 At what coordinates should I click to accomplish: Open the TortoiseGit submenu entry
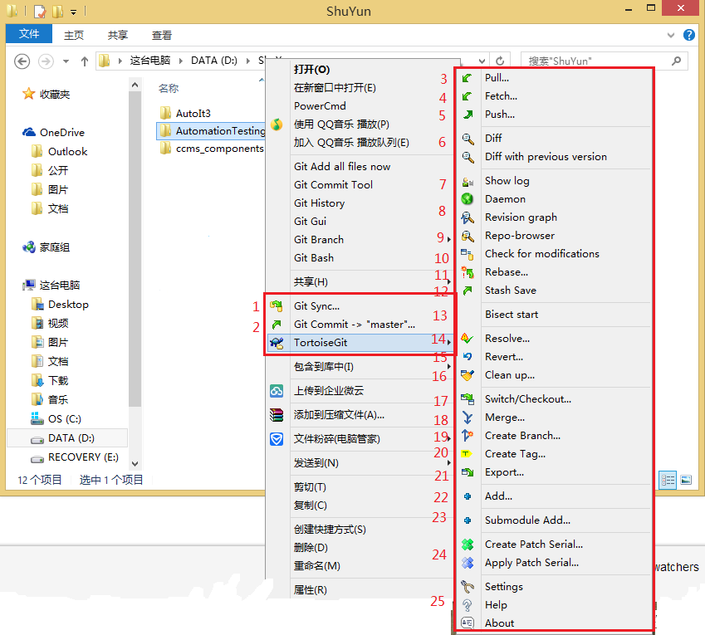(360, 343)
